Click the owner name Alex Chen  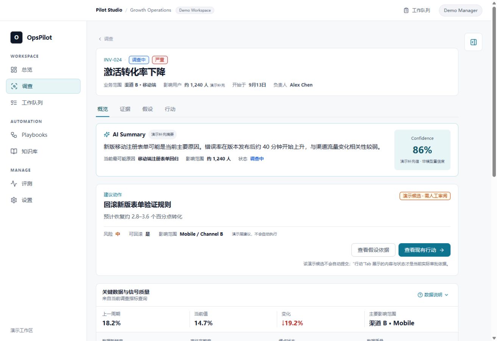(x=301, y=85)
